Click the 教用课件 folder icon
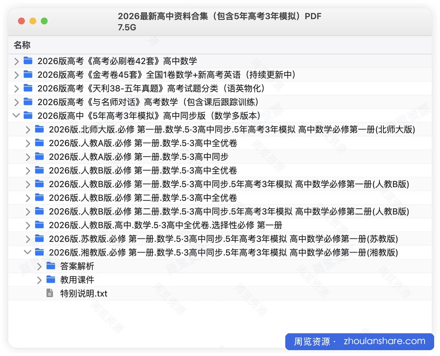 tap(51, 280)
